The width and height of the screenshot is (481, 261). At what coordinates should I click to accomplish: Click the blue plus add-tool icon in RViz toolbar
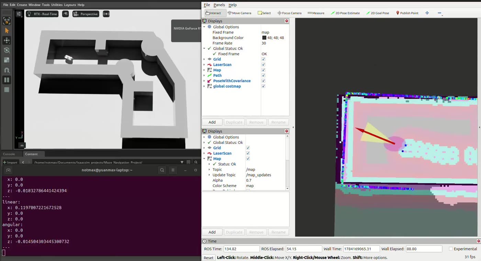(x=427, y=13)
